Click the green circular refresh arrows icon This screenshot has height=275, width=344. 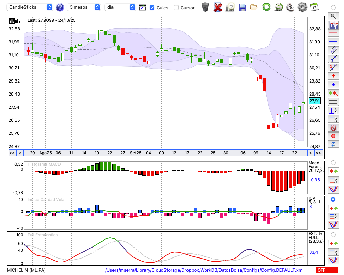(x=266, y=7)
